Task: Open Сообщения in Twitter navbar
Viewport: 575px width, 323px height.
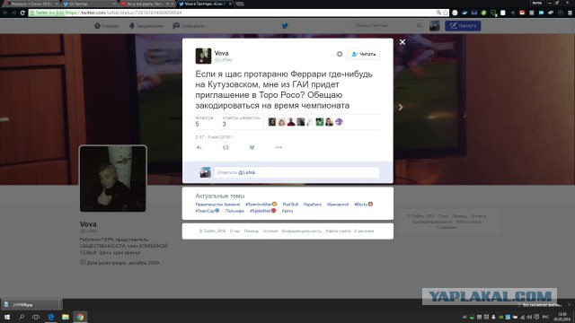Action: [189, 26]
